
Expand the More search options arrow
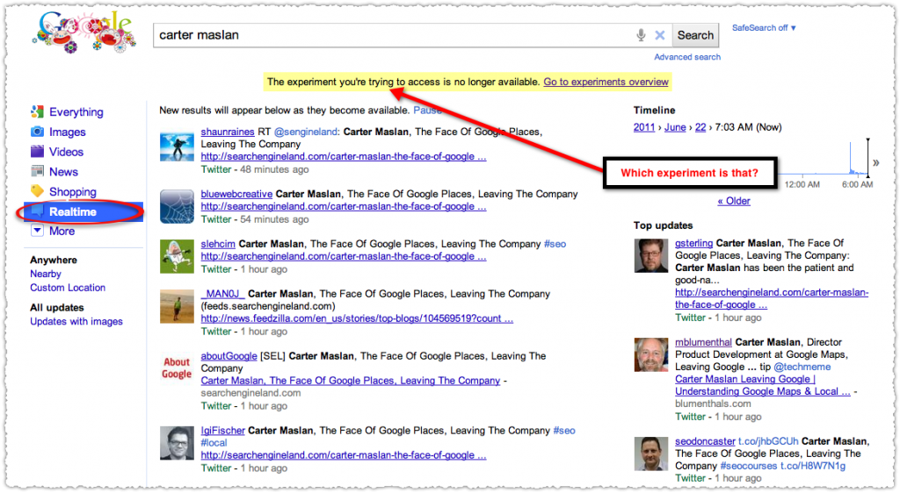point(37,231)
